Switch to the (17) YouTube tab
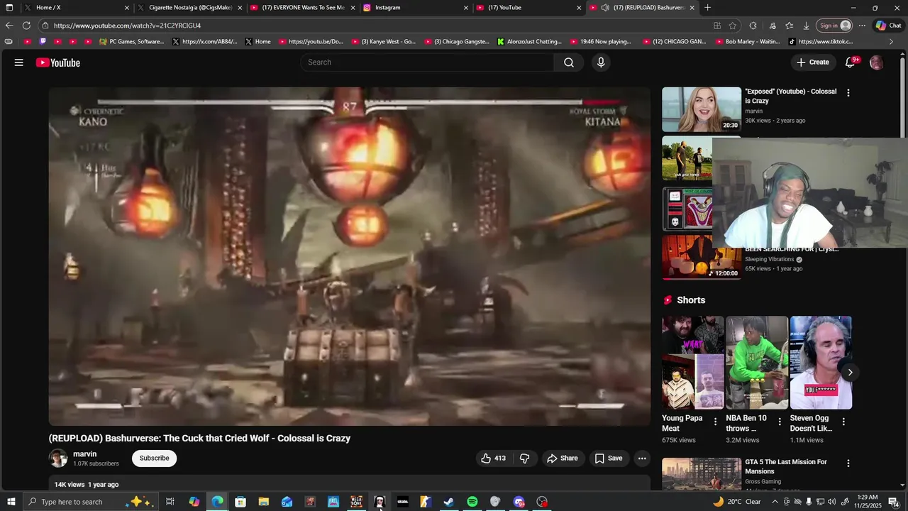Screen dimensions: 908x511 click(x=528, y=8)
